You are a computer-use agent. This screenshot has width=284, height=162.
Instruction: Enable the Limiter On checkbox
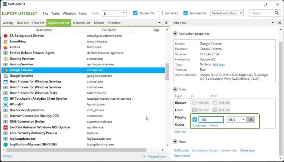pos(161,13)
